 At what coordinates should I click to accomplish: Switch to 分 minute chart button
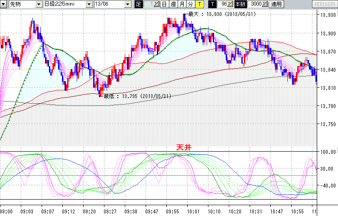pyautogui.click(x=190, y=4)
